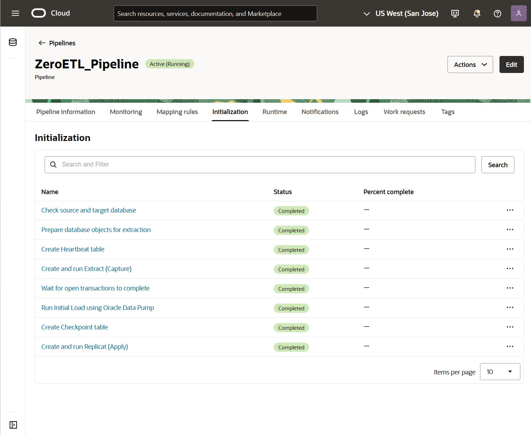Screen dimensions: 531x435
Task: Switch to the Monitoring tab
Action: pyautogui.click(x=126, y=112)
